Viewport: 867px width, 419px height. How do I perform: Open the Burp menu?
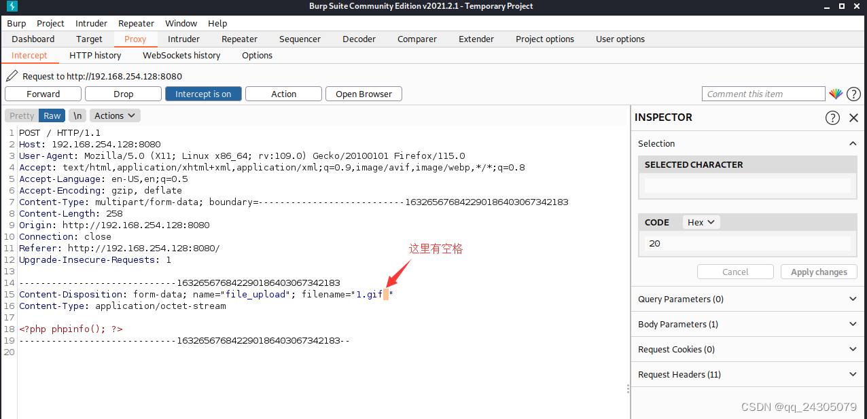click(x=16, y=23)
